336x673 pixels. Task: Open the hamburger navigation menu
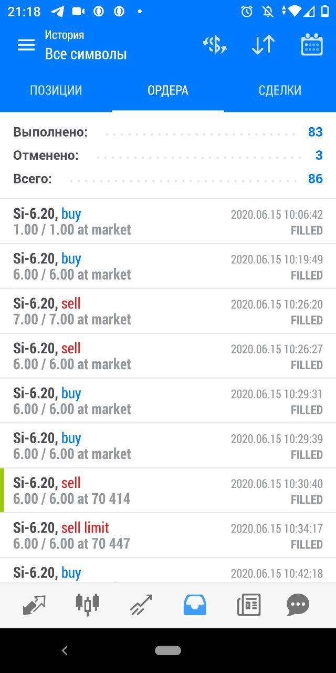coord(26,45)
